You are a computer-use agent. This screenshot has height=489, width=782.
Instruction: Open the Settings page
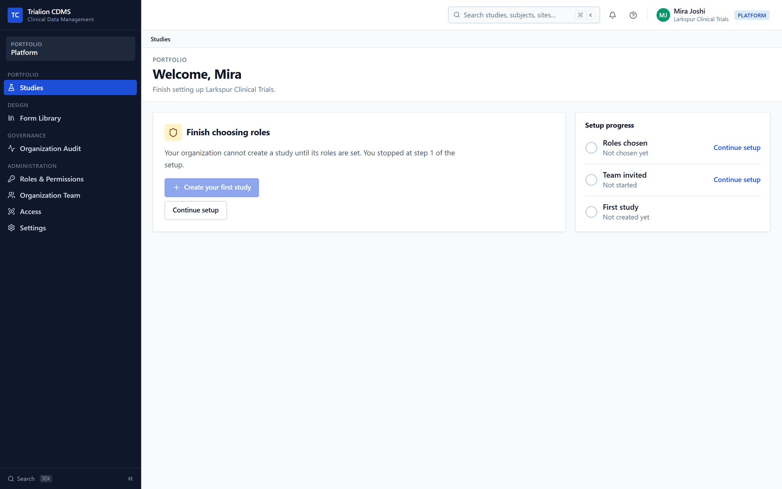(x=70, y=228)
